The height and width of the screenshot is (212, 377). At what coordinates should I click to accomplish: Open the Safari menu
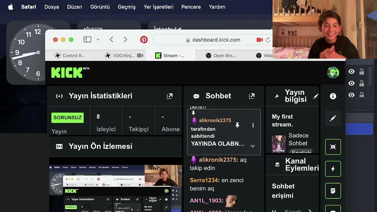tap(29, 7)
